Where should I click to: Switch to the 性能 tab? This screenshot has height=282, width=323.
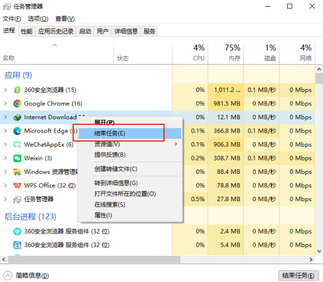(27, 31)
